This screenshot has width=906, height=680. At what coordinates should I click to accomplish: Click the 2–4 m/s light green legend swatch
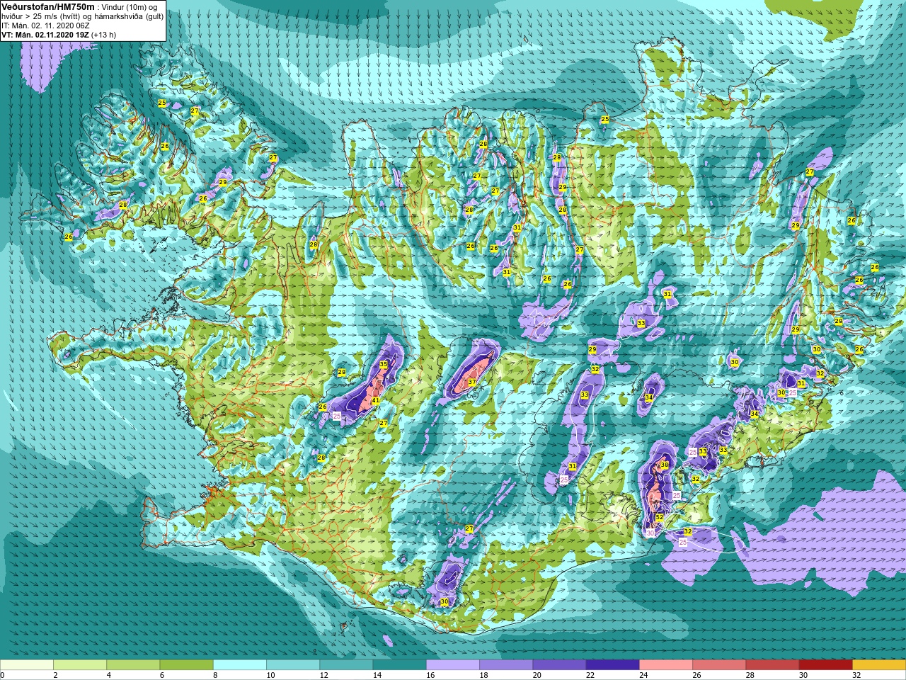pos(80,665)
